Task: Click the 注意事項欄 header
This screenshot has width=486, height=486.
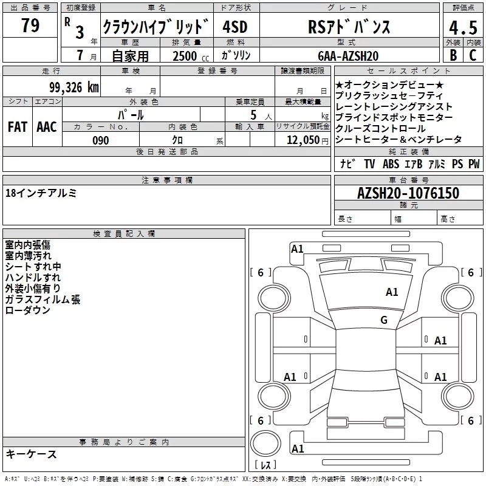Action: [x=166, y=180]
